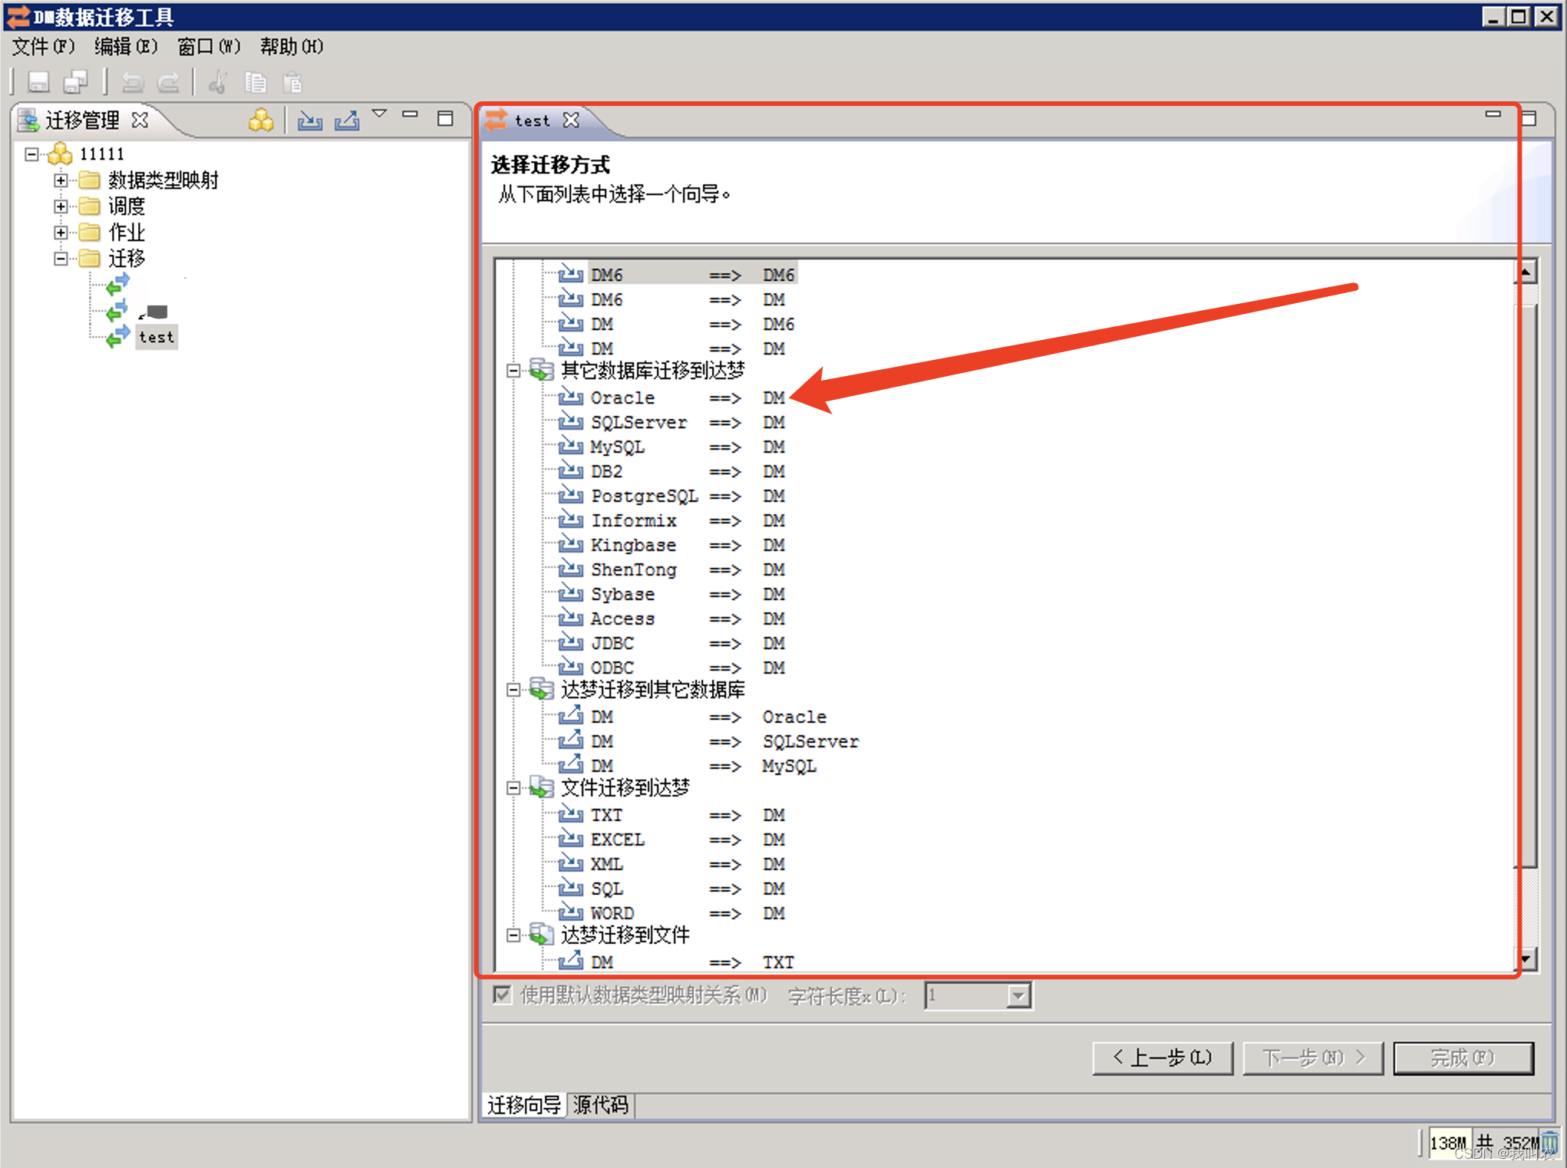Screen dimensions: 1567x1168
Task: Select XML ==> DM file migration
Action: point(671,865)
